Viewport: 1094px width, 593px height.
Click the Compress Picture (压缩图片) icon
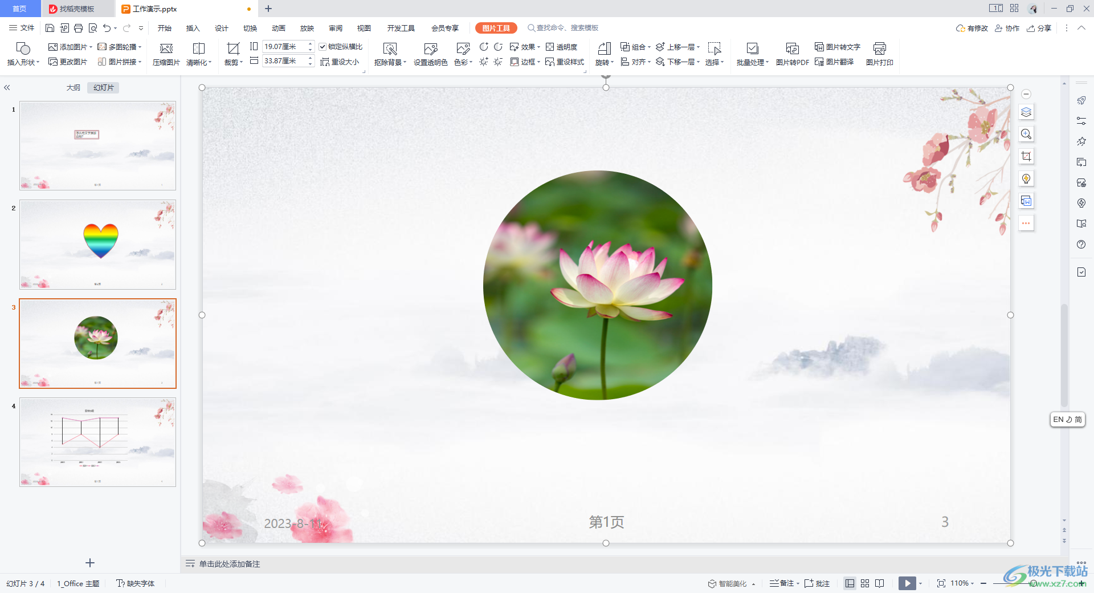(x=166, y=55)
